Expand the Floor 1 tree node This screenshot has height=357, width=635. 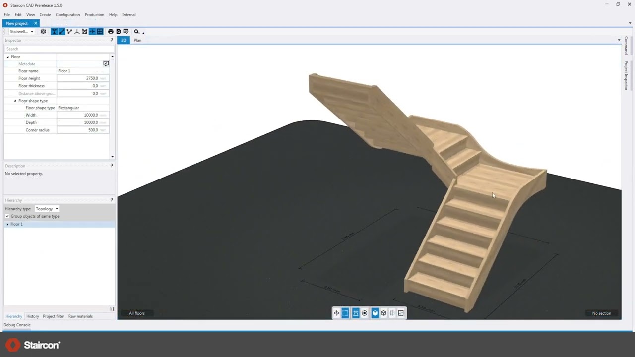point(7,224)
